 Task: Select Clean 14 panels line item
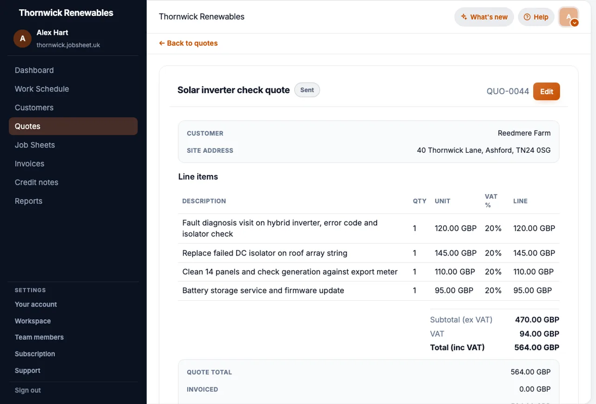(x=369, y=272)
